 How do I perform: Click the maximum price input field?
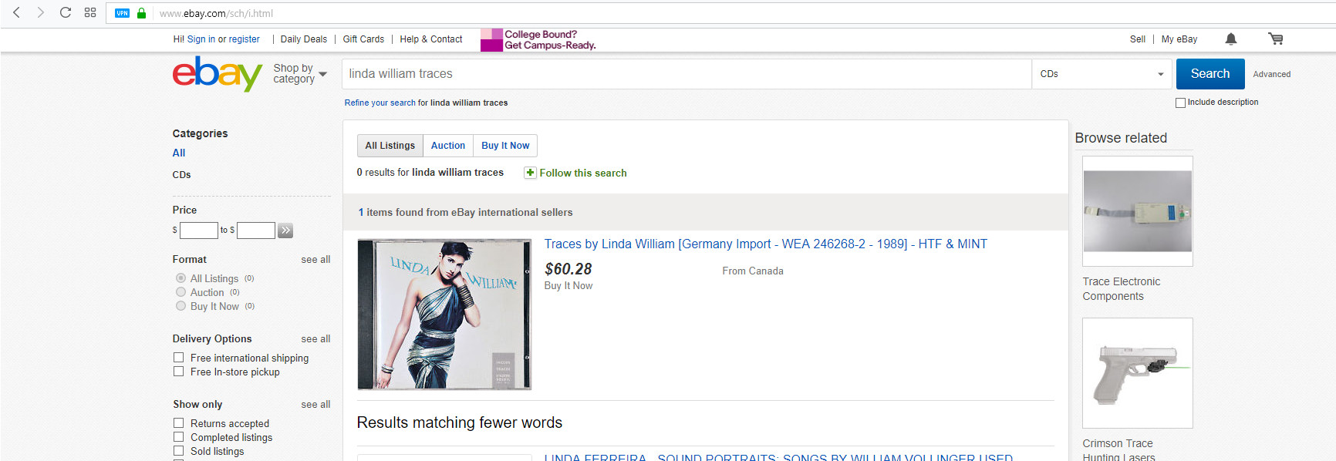(x=256, y=230)
